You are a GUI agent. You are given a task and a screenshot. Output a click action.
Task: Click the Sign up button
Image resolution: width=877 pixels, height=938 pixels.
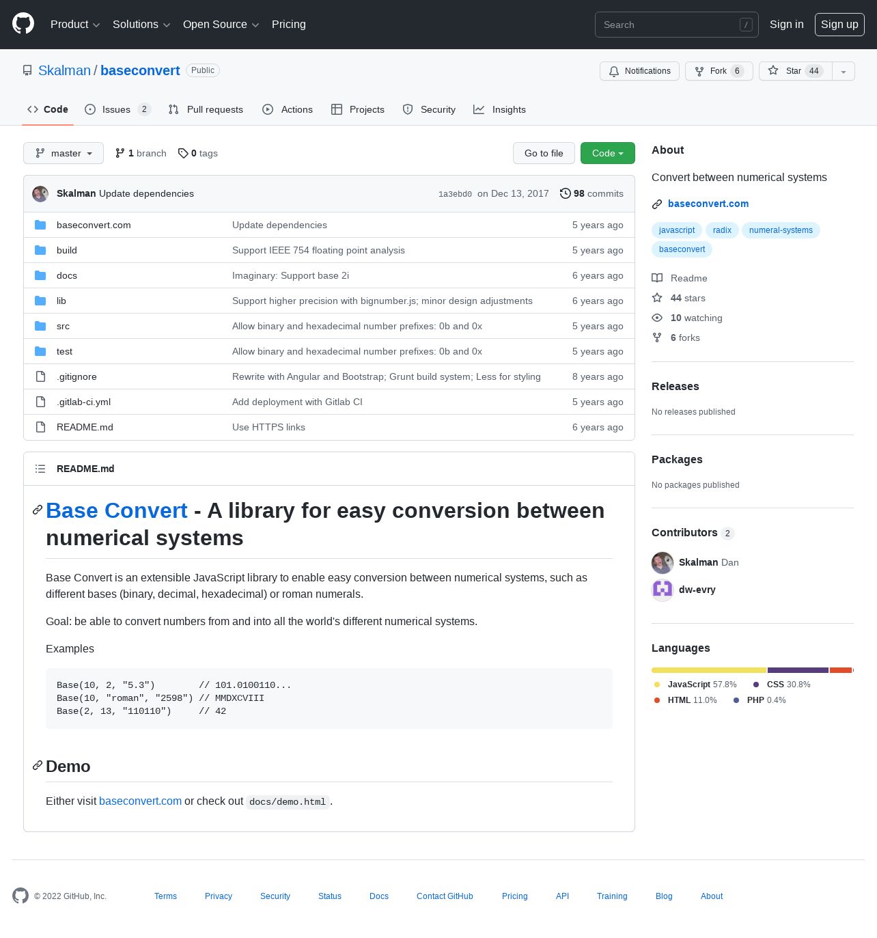839,25
